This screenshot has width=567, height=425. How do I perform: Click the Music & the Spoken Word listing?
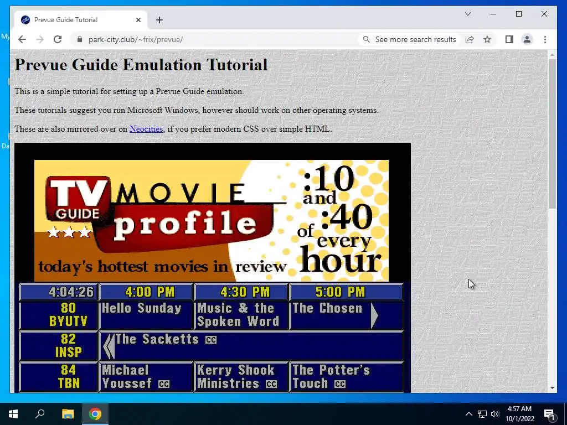(x=241, y=315)
